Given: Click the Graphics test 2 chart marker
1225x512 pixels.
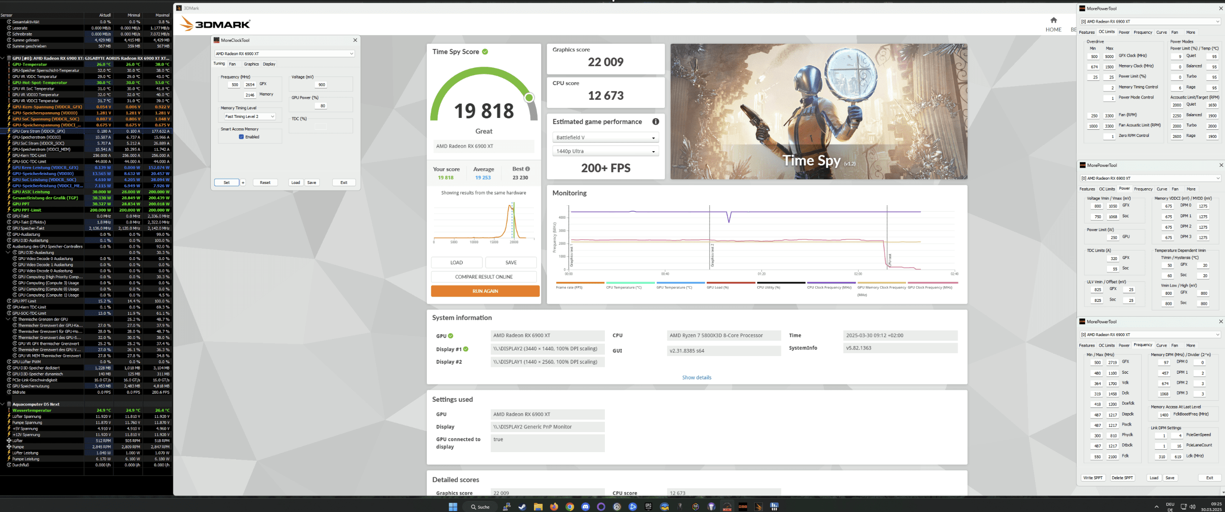Looking at the screenshot, I should (712, 256).
